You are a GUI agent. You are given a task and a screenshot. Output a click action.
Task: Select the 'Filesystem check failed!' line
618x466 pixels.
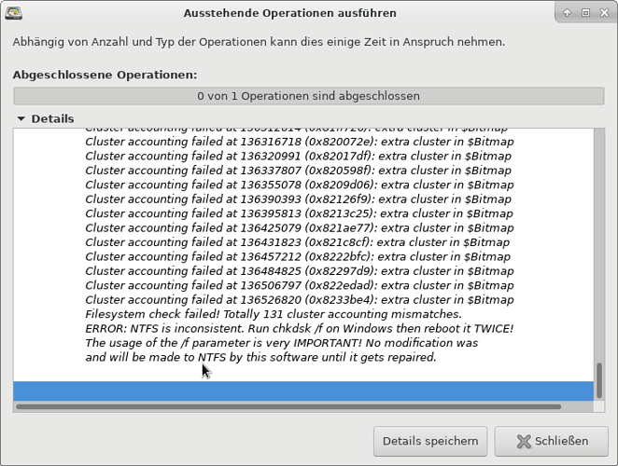(x=274, y=314)
